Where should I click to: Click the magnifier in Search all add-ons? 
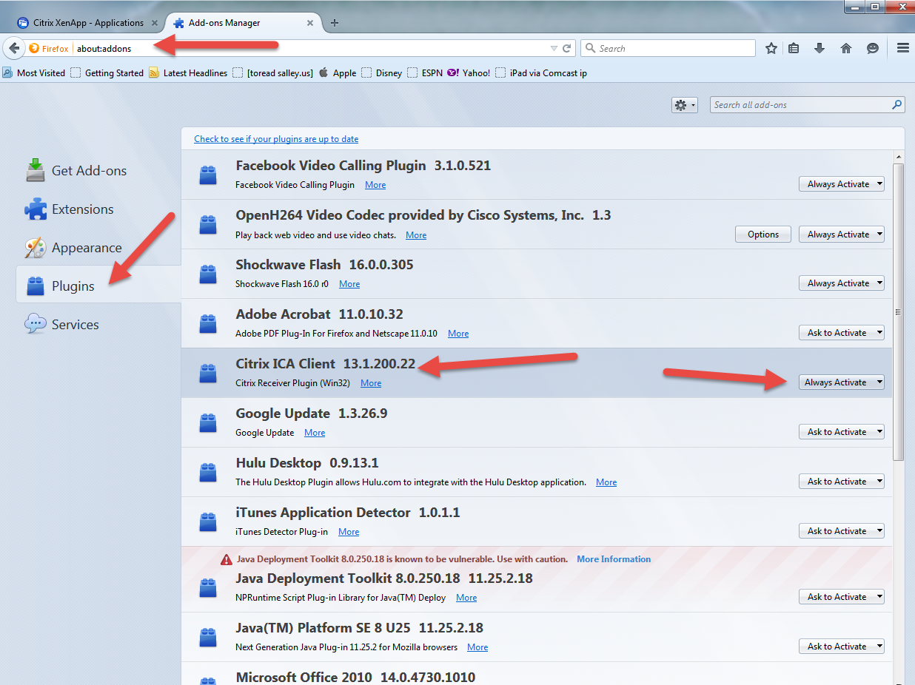[x=897, y=105]
